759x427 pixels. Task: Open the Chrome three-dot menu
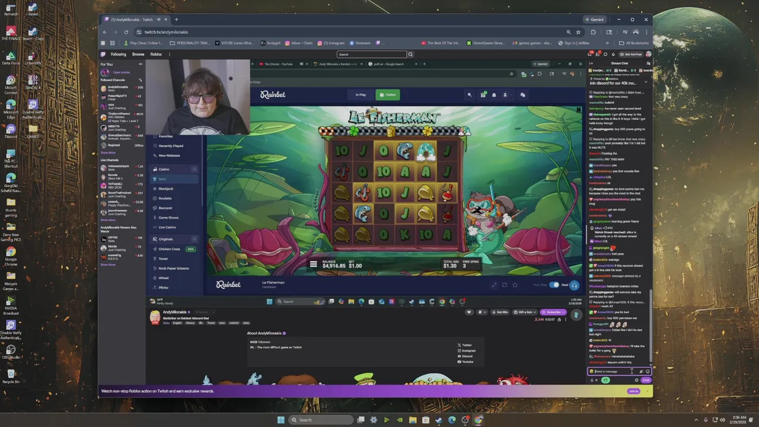click(x=646, y=32)
